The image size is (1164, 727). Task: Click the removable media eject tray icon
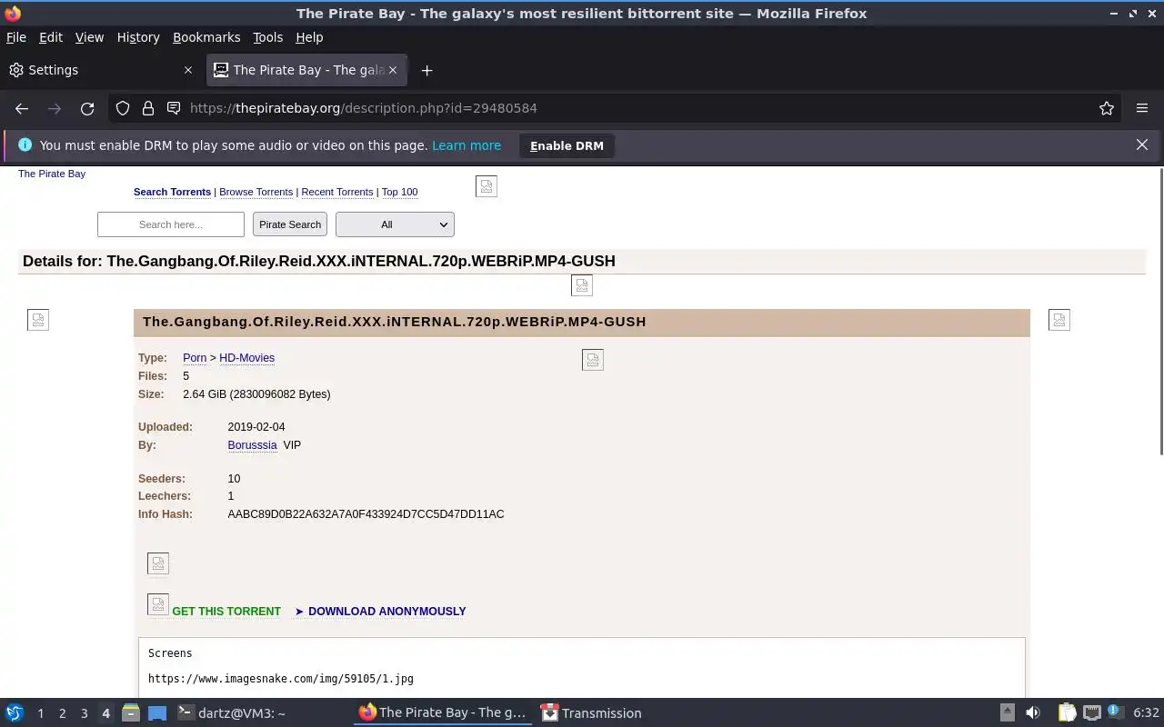(1007, 713)
